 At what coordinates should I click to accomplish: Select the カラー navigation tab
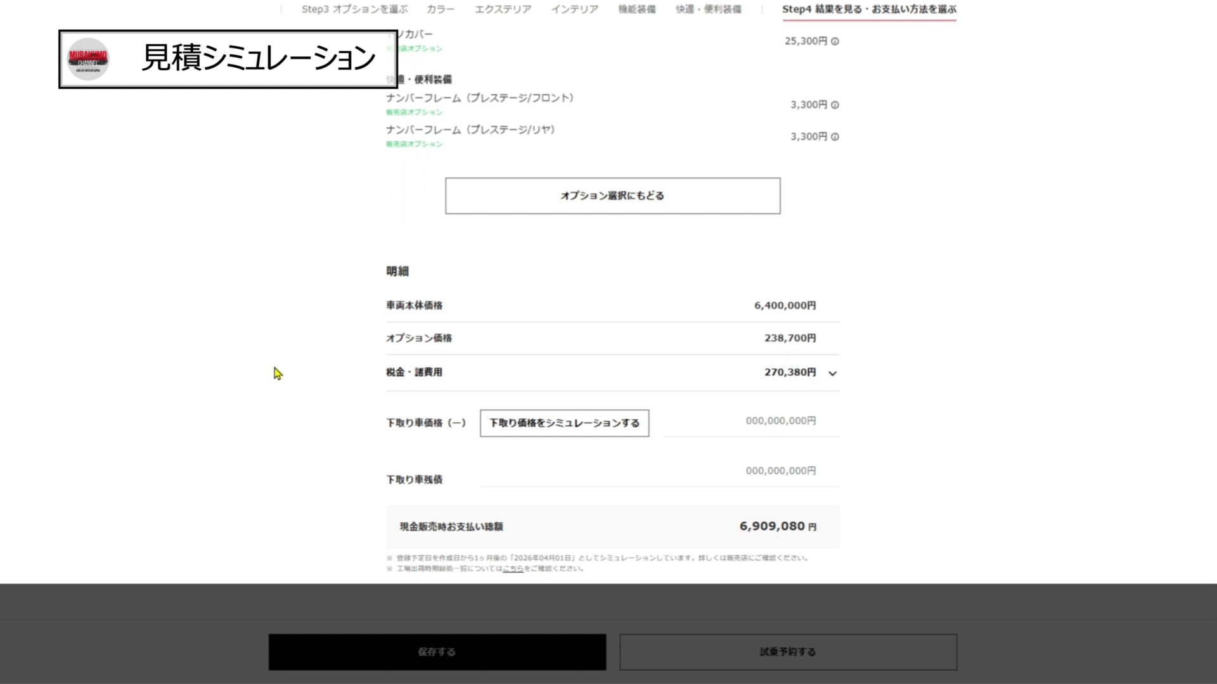point(440,9)
